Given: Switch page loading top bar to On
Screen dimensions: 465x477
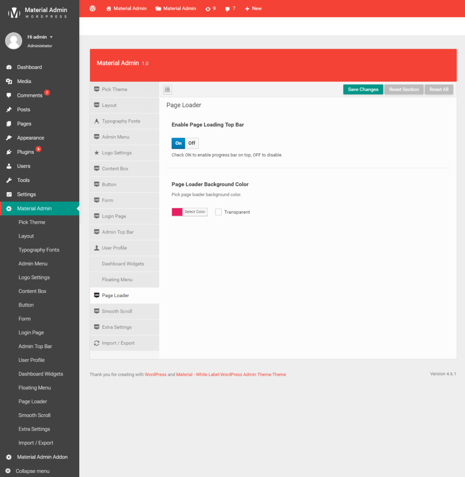Looking at the screenshot, I should (x=178, y=143).
